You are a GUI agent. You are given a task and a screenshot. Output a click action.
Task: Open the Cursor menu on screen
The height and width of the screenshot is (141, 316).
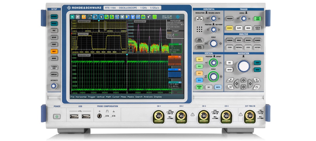116,97
